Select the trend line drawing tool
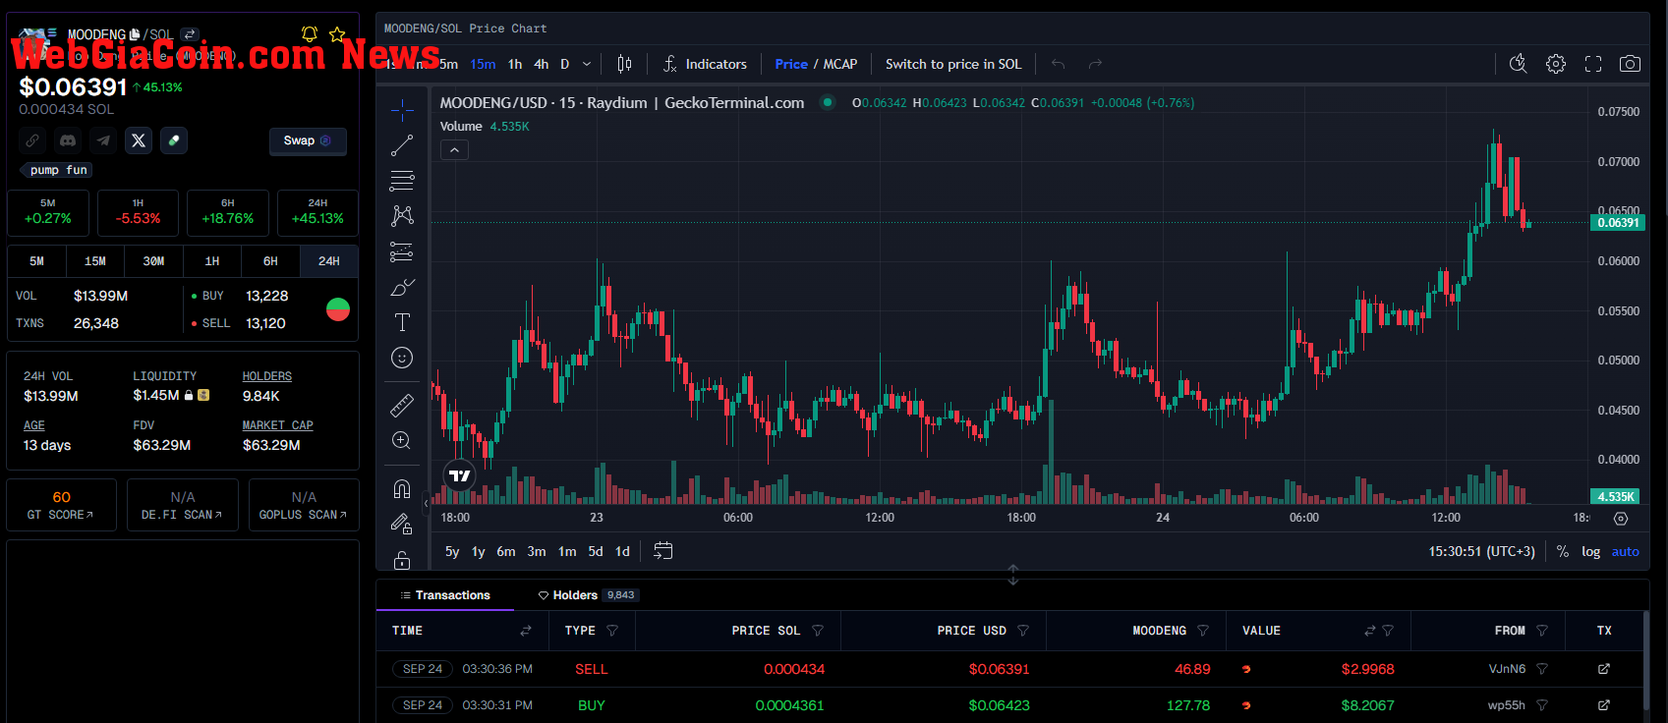 [402, 145]
